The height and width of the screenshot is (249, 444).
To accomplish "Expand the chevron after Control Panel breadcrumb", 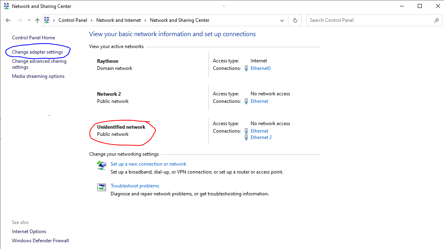I will coord(92,20).
